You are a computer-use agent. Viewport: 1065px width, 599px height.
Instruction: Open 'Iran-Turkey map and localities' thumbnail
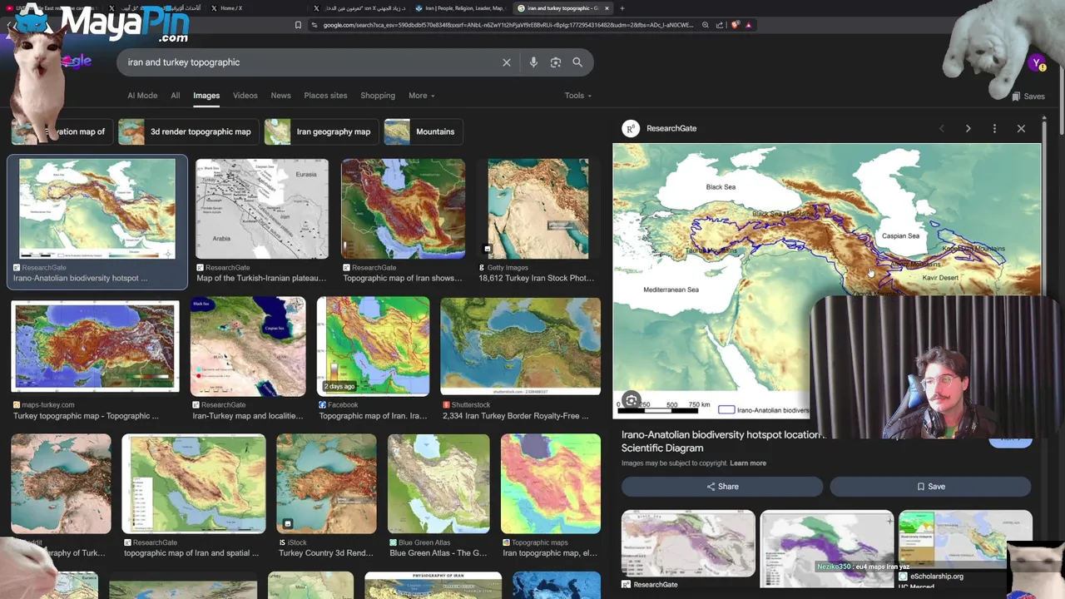point(248,346)
